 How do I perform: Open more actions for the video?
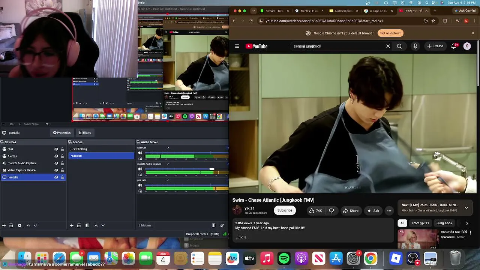(x=389, y=211)
